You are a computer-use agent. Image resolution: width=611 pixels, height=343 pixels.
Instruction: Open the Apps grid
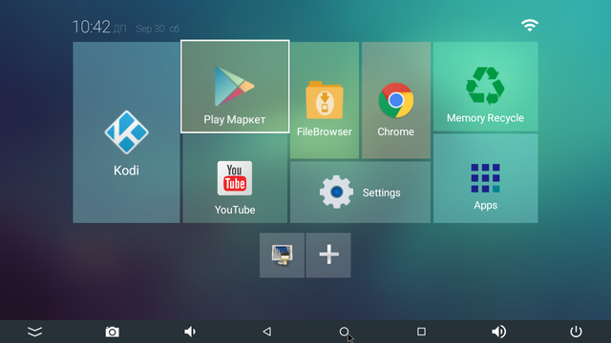pos(486,178)
